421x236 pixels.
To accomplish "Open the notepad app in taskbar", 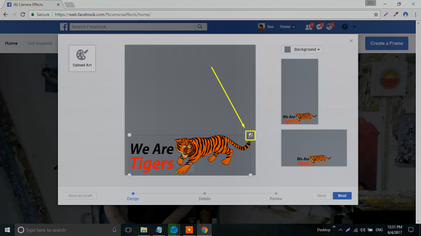I will point(159,230).
